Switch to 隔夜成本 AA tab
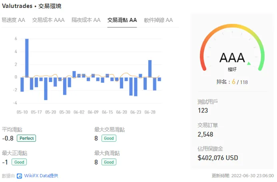 coord(86,20)
